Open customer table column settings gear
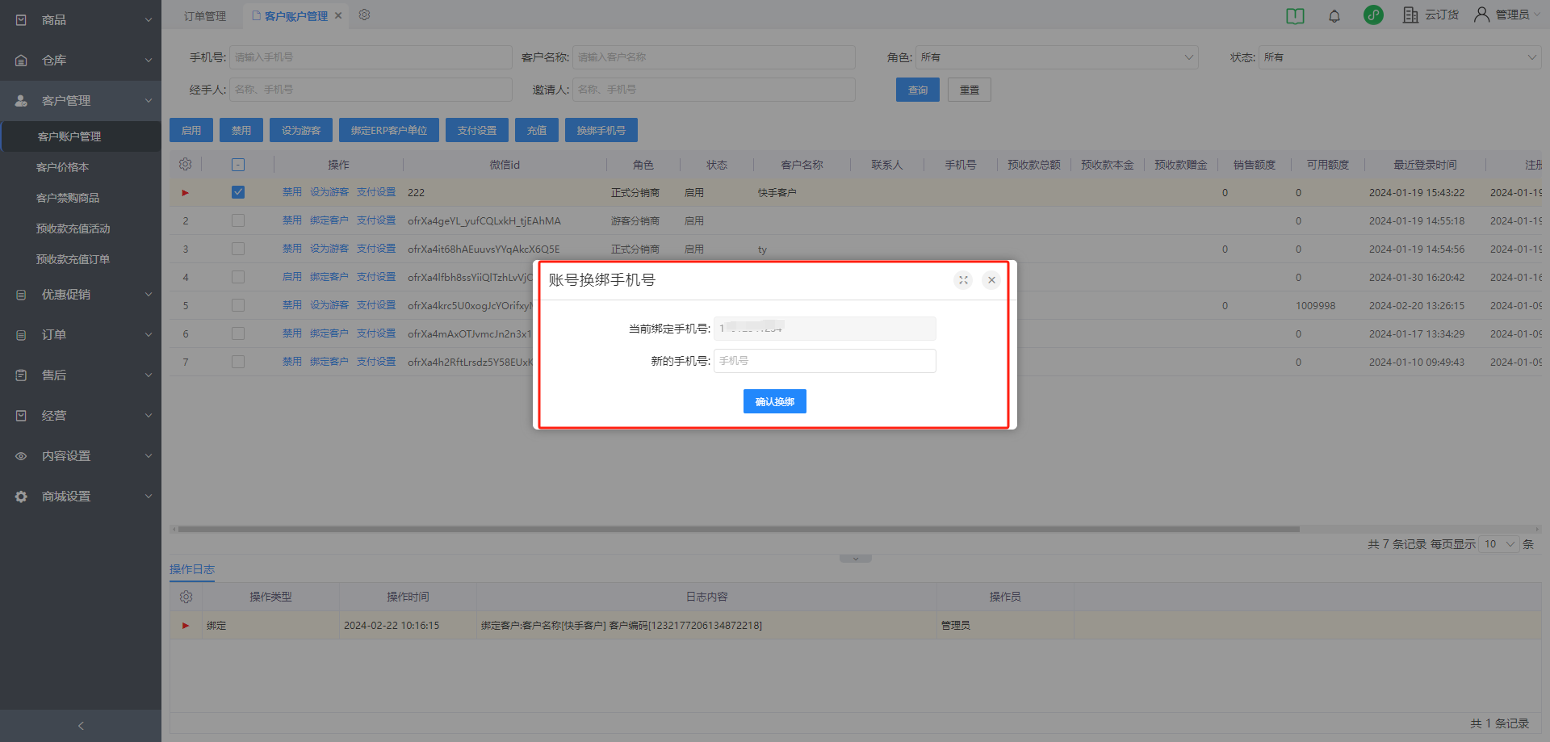The width and height of the screenshot is (1550, 742). pos(185,164)
